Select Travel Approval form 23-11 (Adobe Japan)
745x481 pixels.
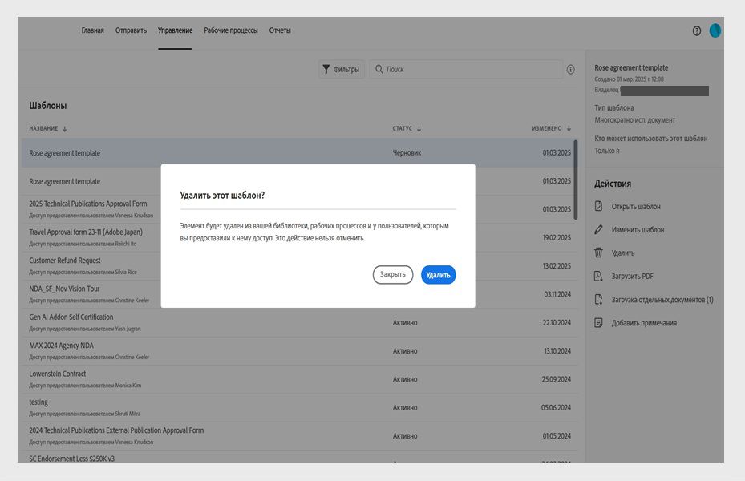point(299,237)
